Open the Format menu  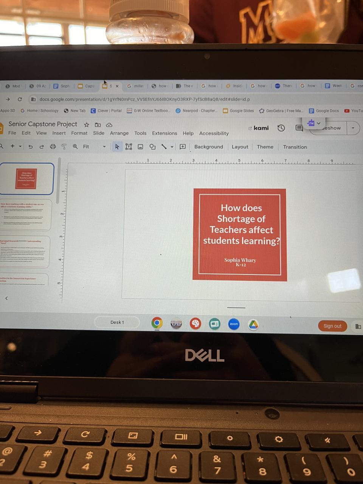coord(79,133)
